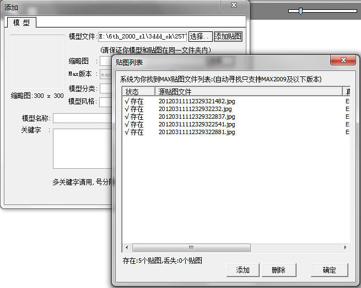This screenshot has height=288, width=361.
Task: Switch to the 模型 tab
Action: [x=22, y=23]
